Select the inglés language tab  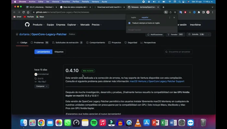pos(134,18)
